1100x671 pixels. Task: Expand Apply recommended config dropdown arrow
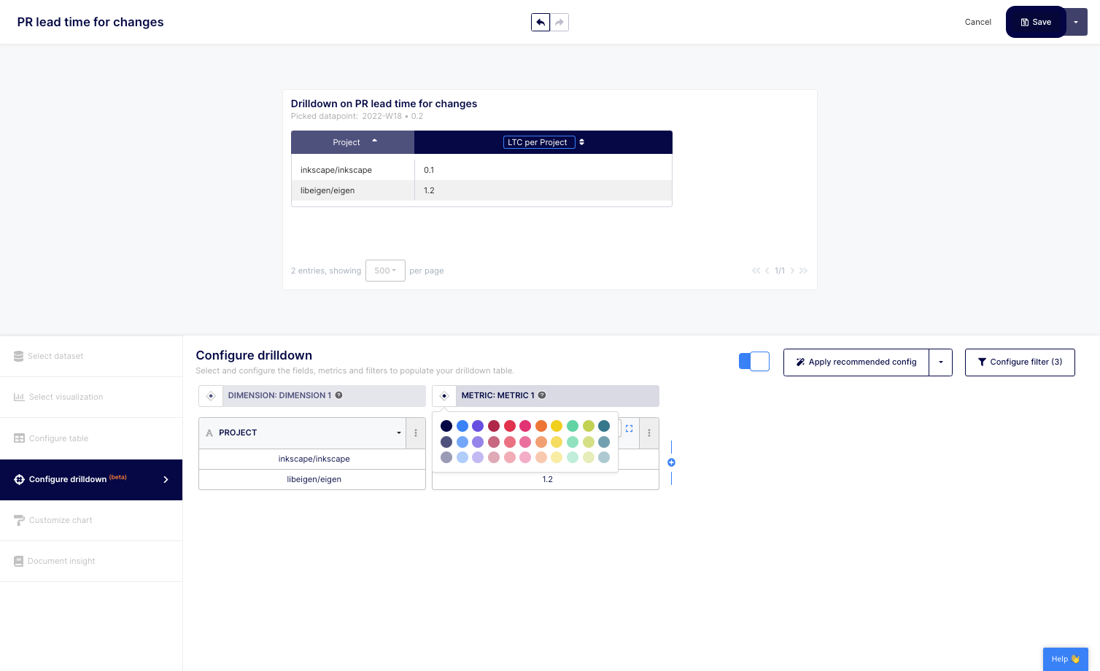940,362
